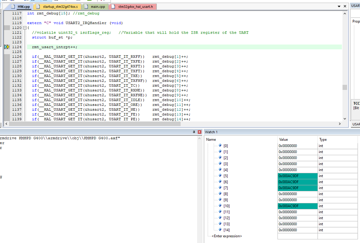Click the Name column header in Watch 1
This screenshot has width=360, height=243.
211,140
